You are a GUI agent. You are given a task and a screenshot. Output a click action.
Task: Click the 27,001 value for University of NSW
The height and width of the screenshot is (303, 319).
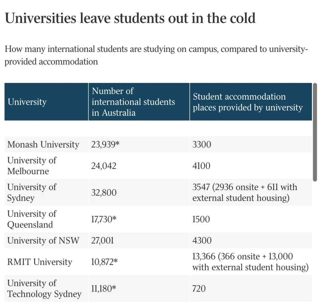coord(102,240)
